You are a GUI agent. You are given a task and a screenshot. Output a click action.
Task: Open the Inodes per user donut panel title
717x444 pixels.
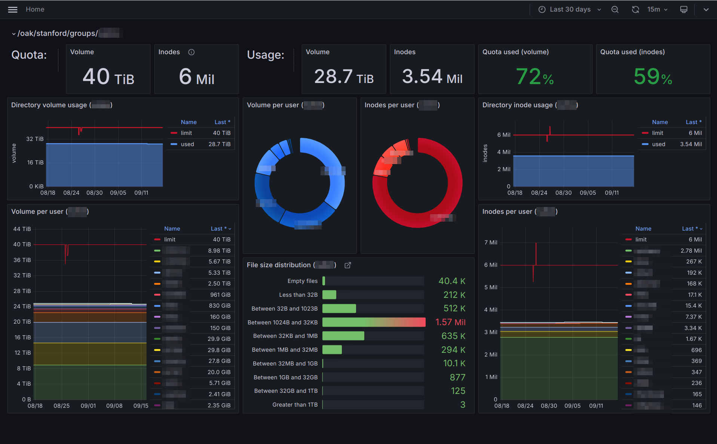(x=402, y=105)
